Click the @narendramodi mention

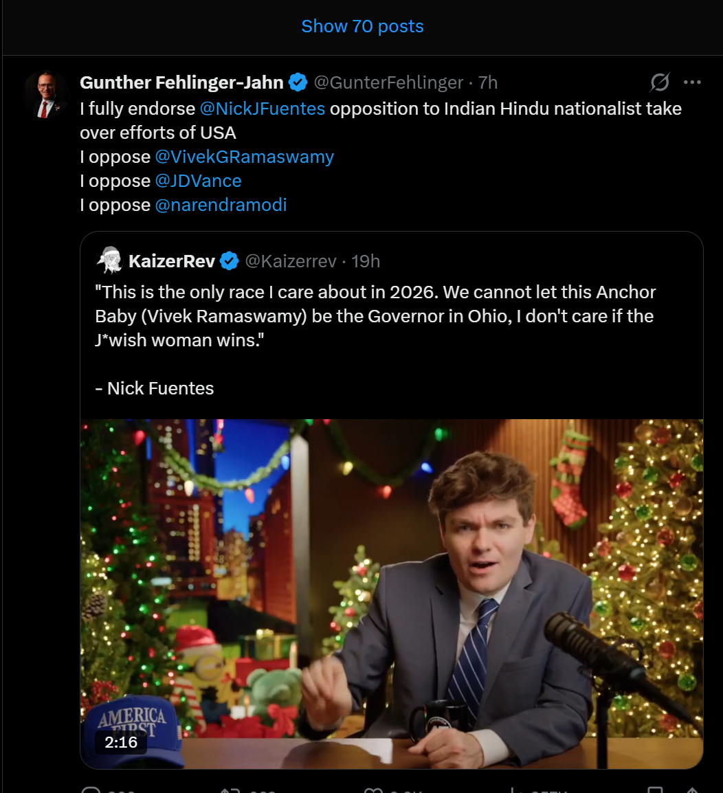(221, 205)
